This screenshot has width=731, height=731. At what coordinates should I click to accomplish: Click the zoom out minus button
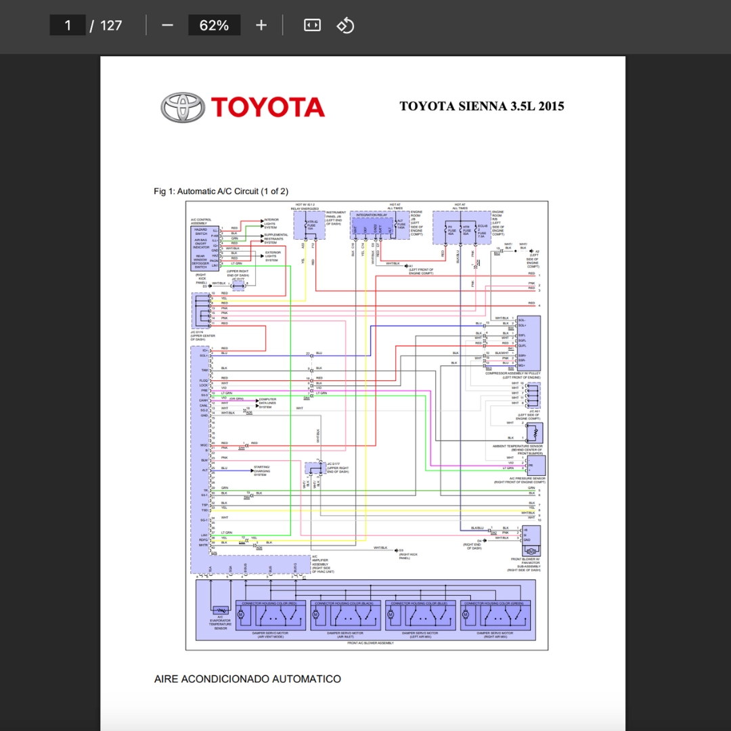point(167,25)
